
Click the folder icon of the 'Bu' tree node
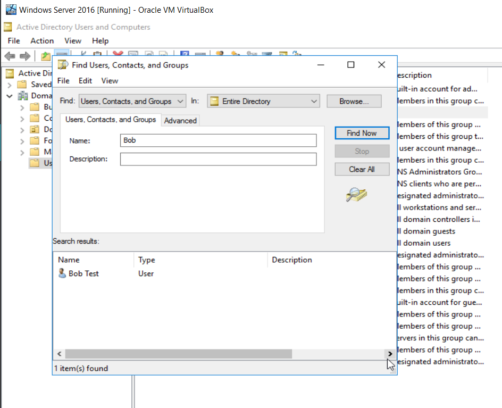pos(35,106)
